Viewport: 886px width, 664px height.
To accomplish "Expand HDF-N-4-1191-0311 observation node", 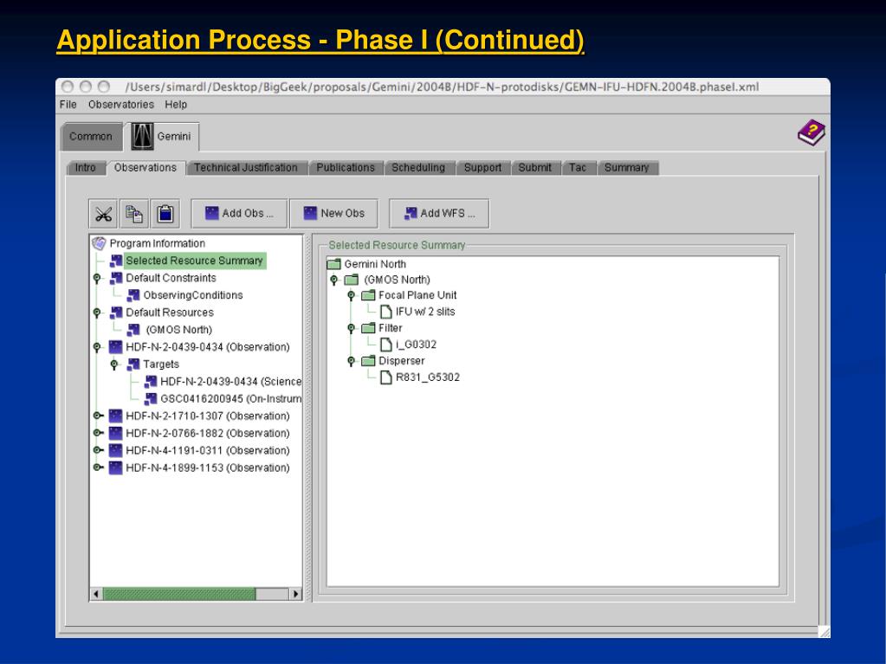I will click(98, 450).
